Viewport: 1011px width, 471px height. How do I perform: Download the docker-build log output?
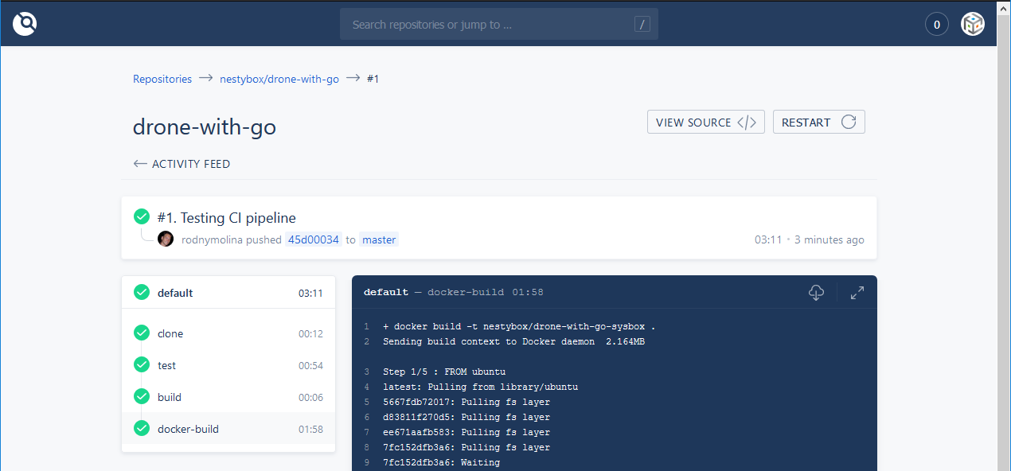point(816,293)
